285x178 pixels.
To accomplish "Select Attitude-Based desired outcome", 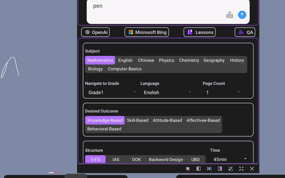I will 168,120.
